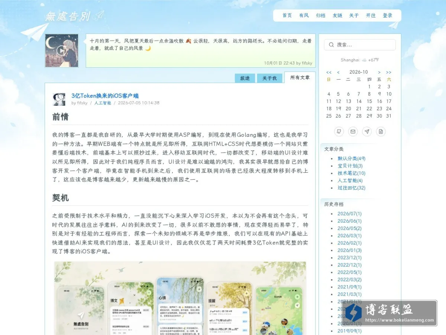Click the site title 無處告別

[68, 16]
